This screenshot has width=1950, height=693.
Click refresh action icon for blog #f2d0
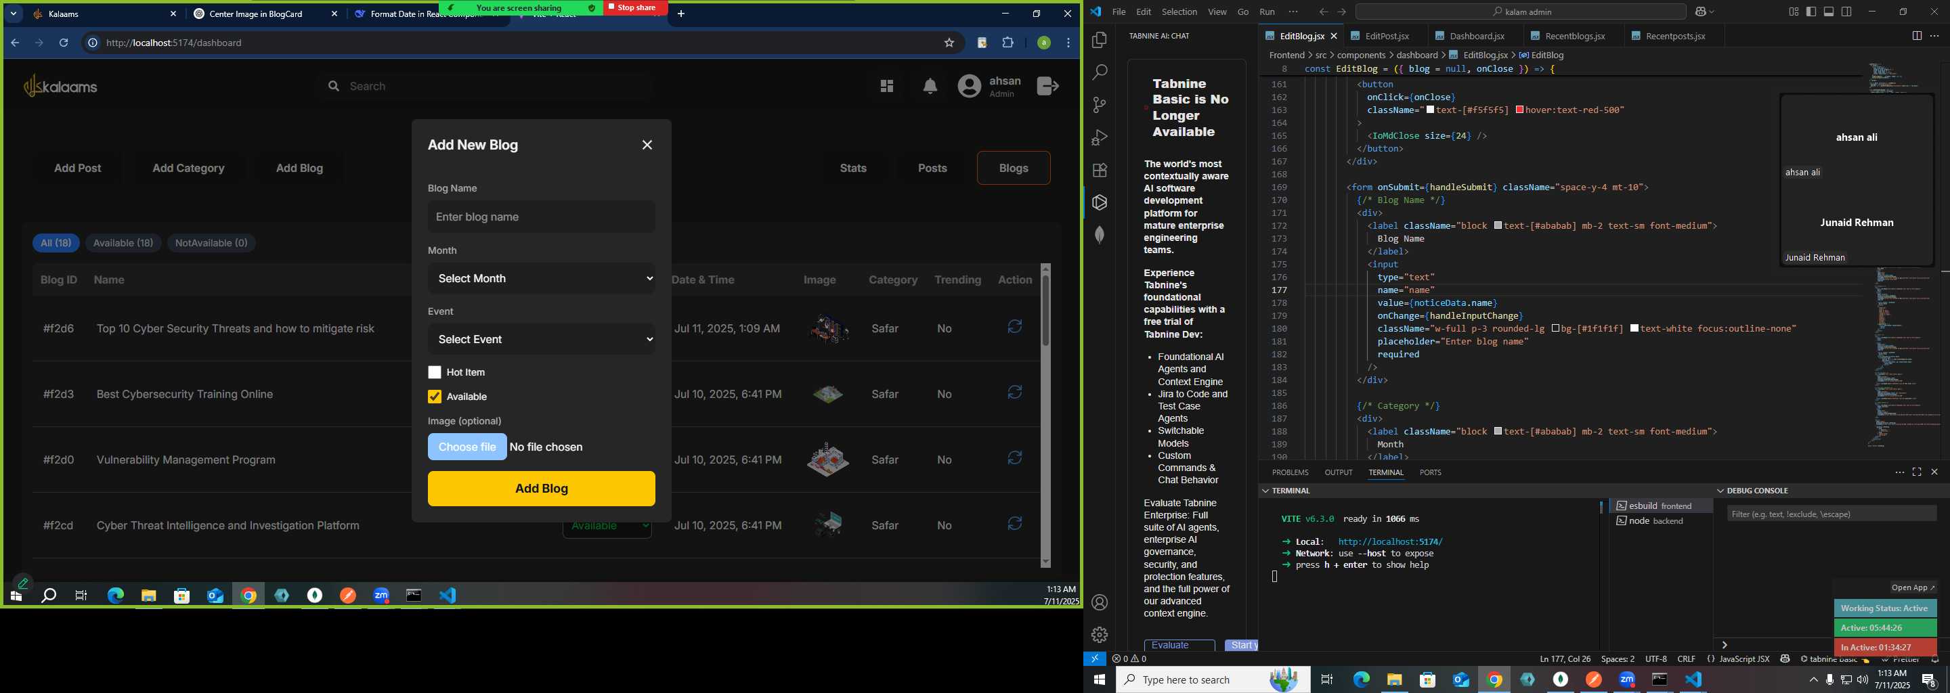coord(1015,458)
